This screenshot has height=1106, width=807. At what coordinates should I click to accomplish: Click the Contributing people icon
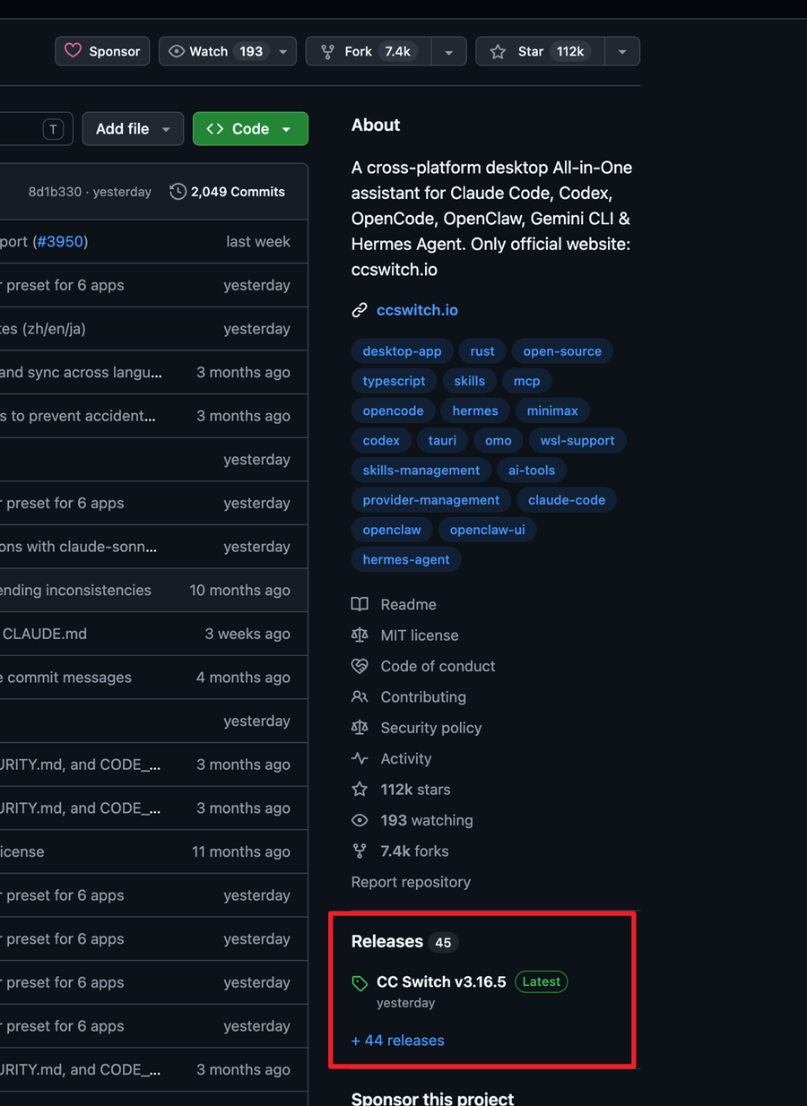pyautogui.click(x=360, y=696)
